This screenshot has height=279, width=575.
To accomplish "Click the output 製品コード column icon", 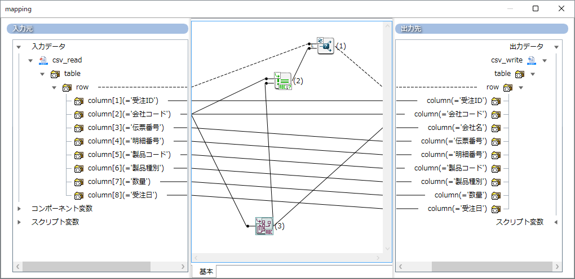I will [496, 169].
